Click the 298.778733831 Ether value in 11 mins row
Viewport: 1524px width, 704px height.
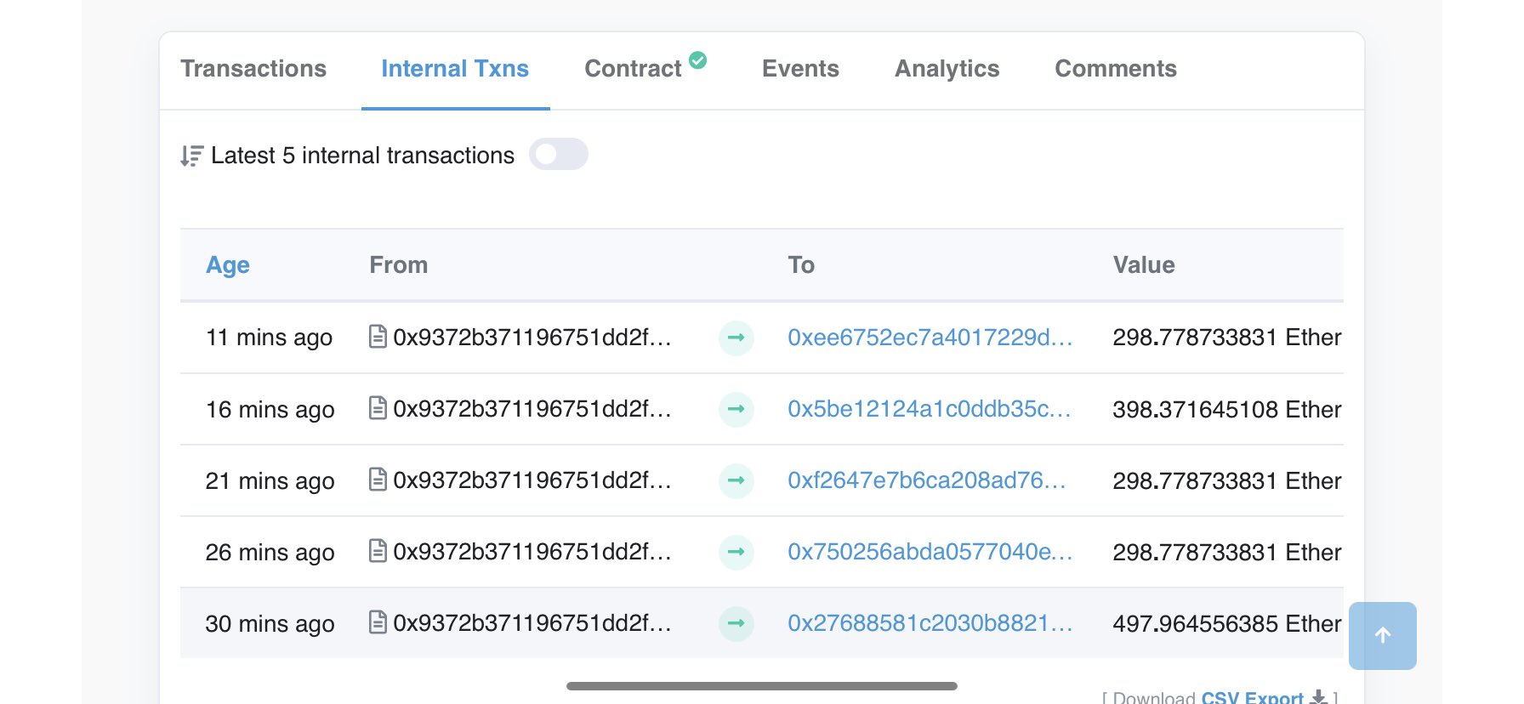tap(1226, 338)
